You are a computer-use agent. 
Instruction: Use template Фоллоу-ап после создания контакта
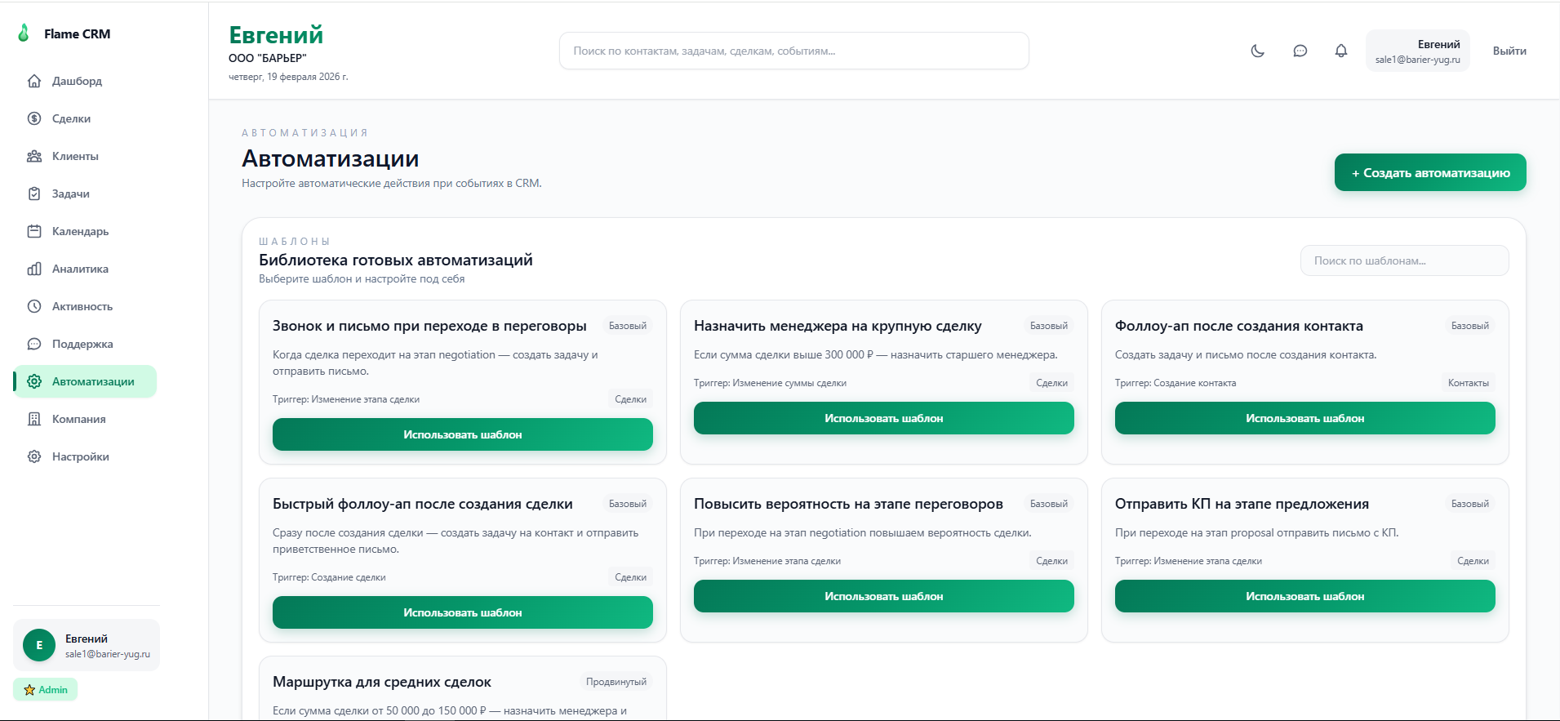(x=1305, y=418)
